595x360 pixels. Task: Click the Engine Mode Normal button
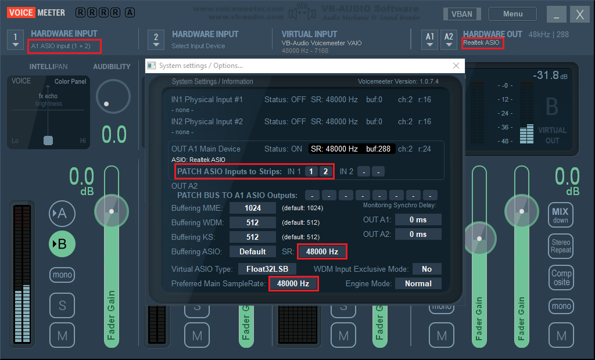(420, 283)
